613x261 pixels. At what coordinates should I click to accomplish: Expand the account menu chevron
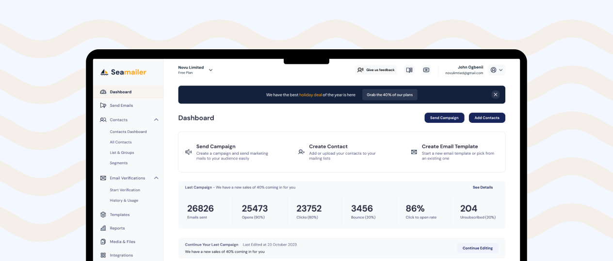501,70
